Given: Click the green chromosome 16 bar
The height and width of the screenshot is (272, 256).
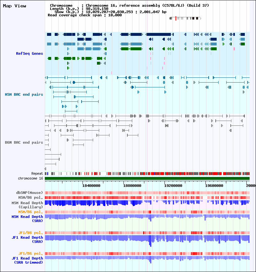Looking at the screenshot, I should pyautogui.click(x=147, y=179).
